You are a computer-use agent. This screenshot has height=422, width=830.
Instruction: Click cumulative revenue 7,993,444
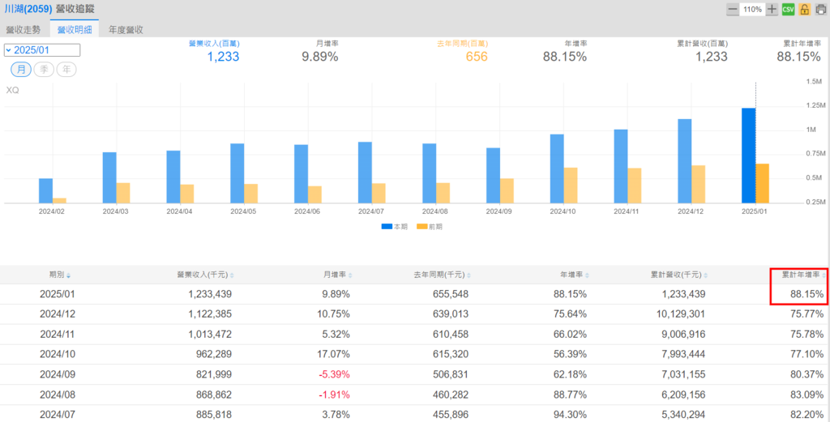(682, 354)
